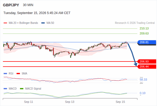The image size is (157, 106).
Task: Click the red 206.93 support price tag
Action: click(147, 61)
